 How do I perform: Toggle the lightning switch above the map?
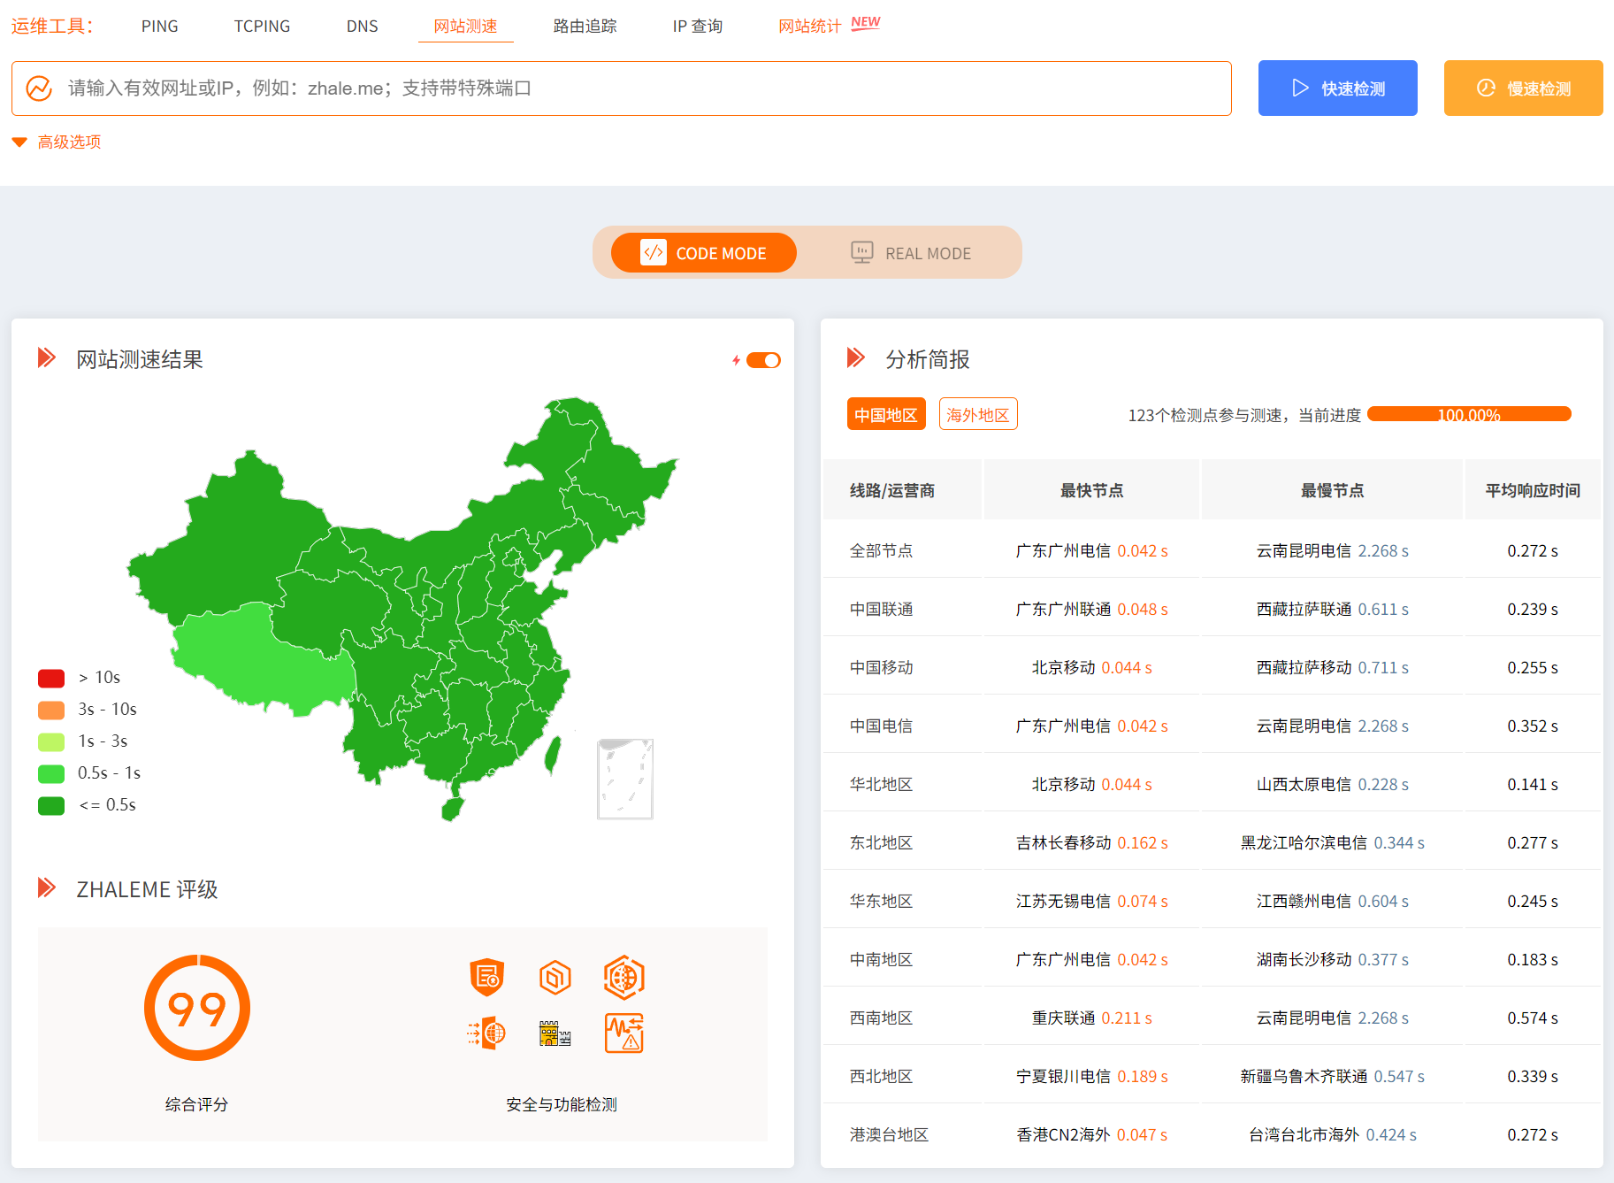tap(762, 360)
